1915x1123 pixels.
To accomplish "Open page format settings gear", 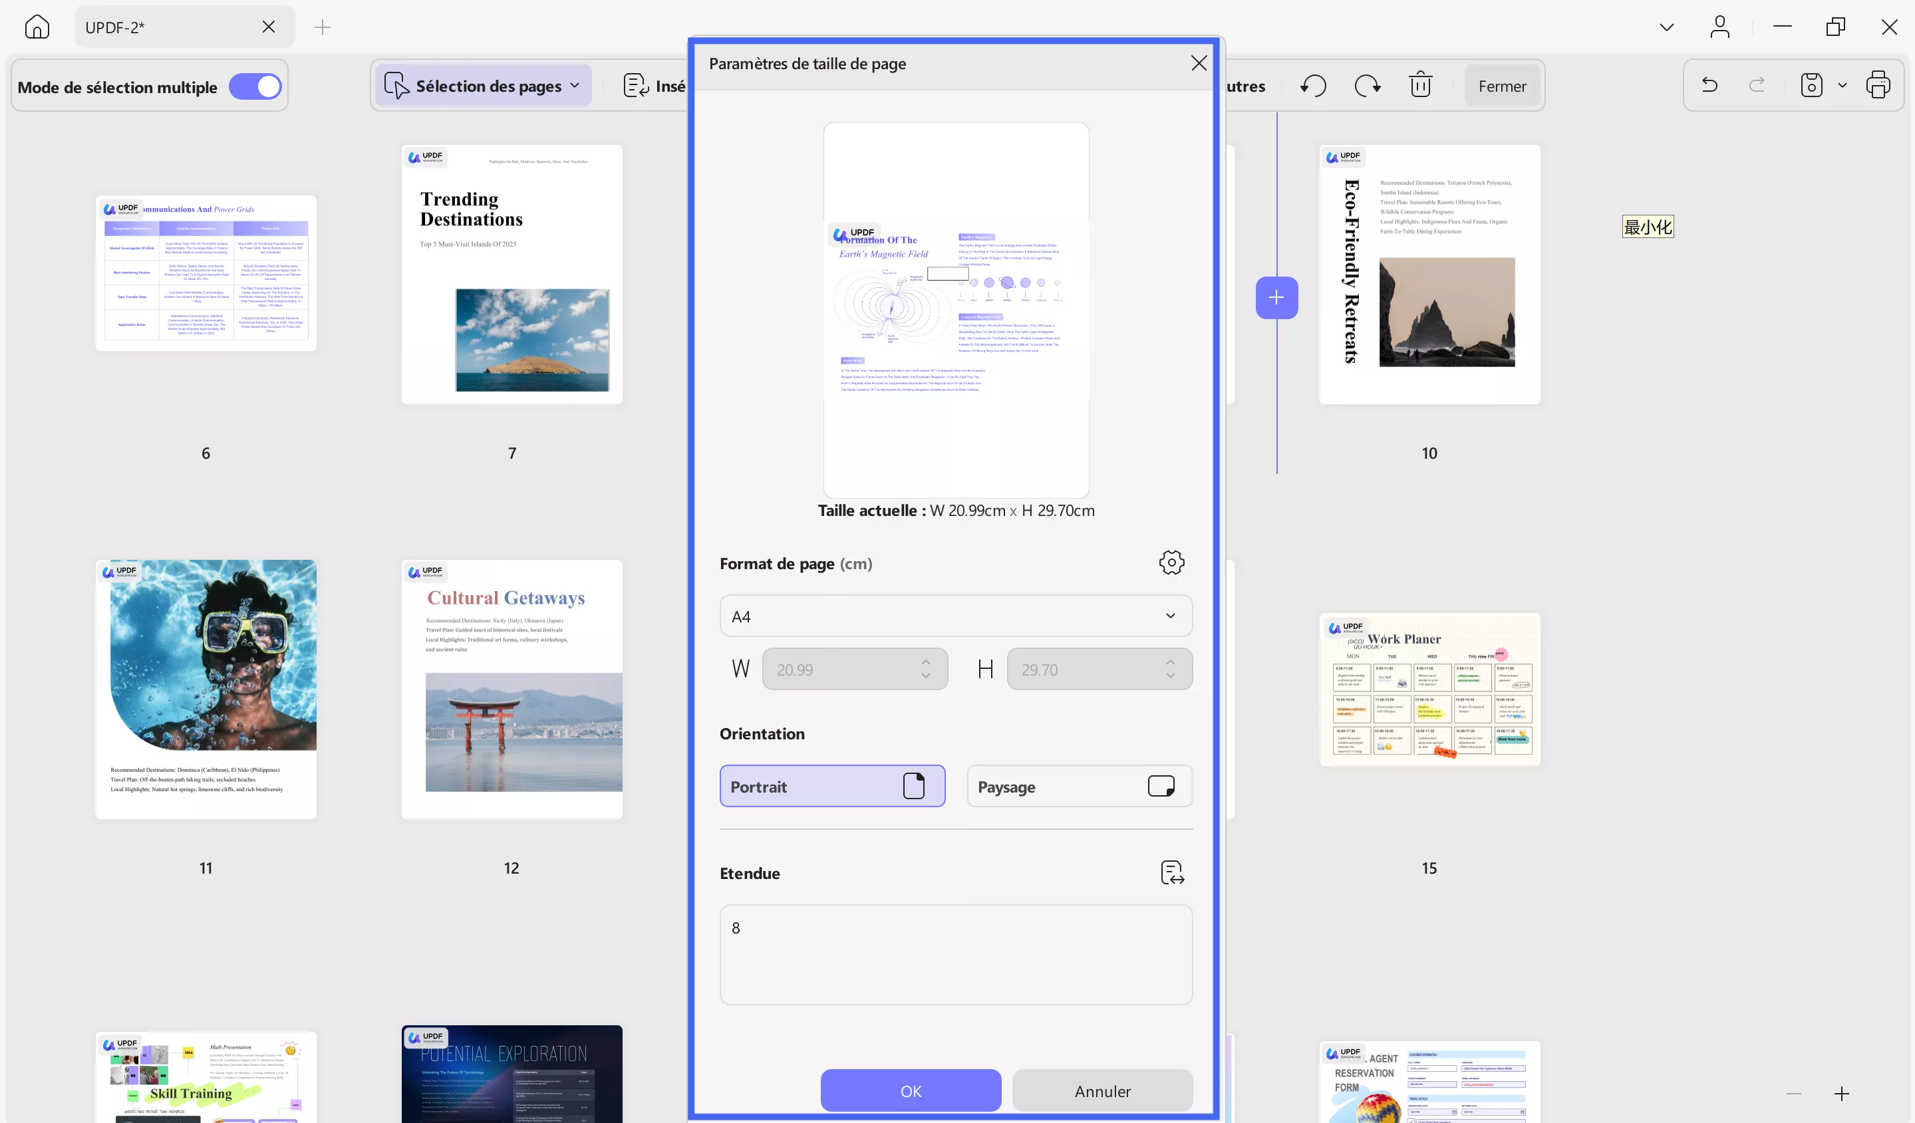I will (1171, 563).
